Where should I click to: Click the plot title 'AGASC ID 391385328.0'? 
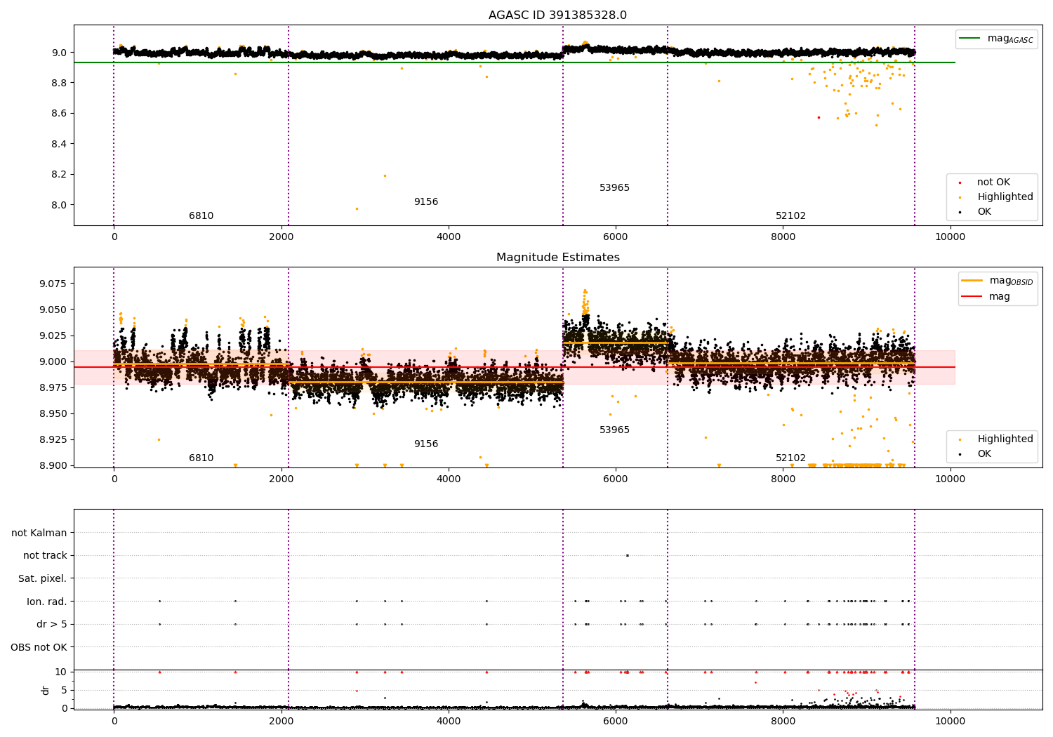tap(557, 15)
